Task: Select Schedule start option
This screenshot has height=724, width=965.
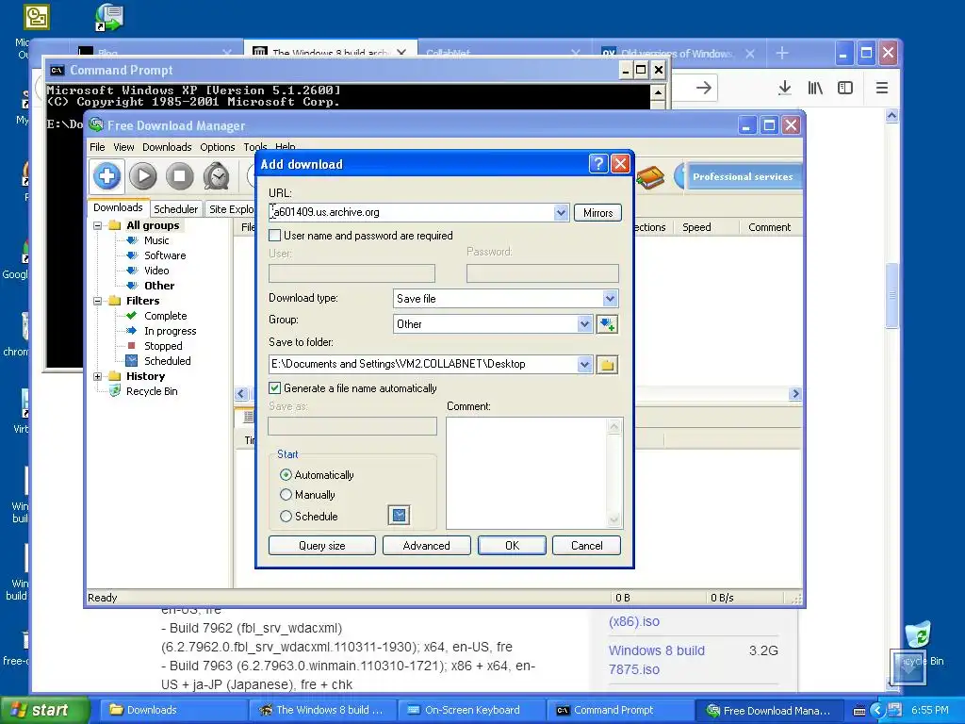Action: pyautogui.click(x=286, y=516)
